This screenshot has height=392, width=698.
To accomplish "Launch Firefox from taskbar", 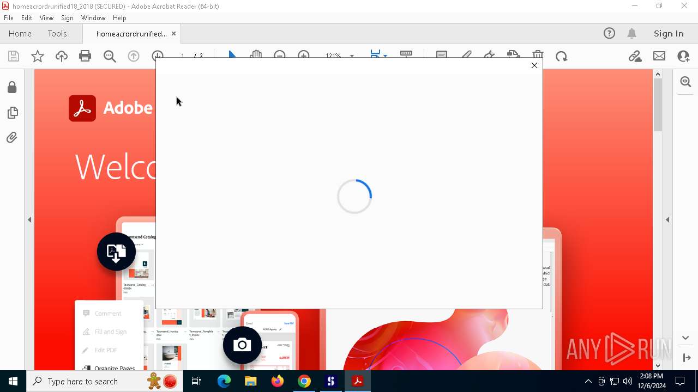I will [x=278, y=381].
